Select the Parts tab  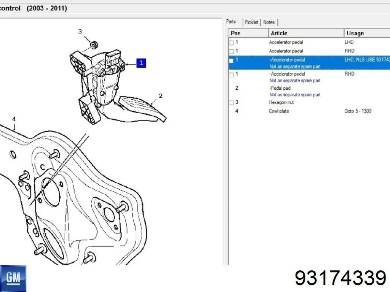231,22
